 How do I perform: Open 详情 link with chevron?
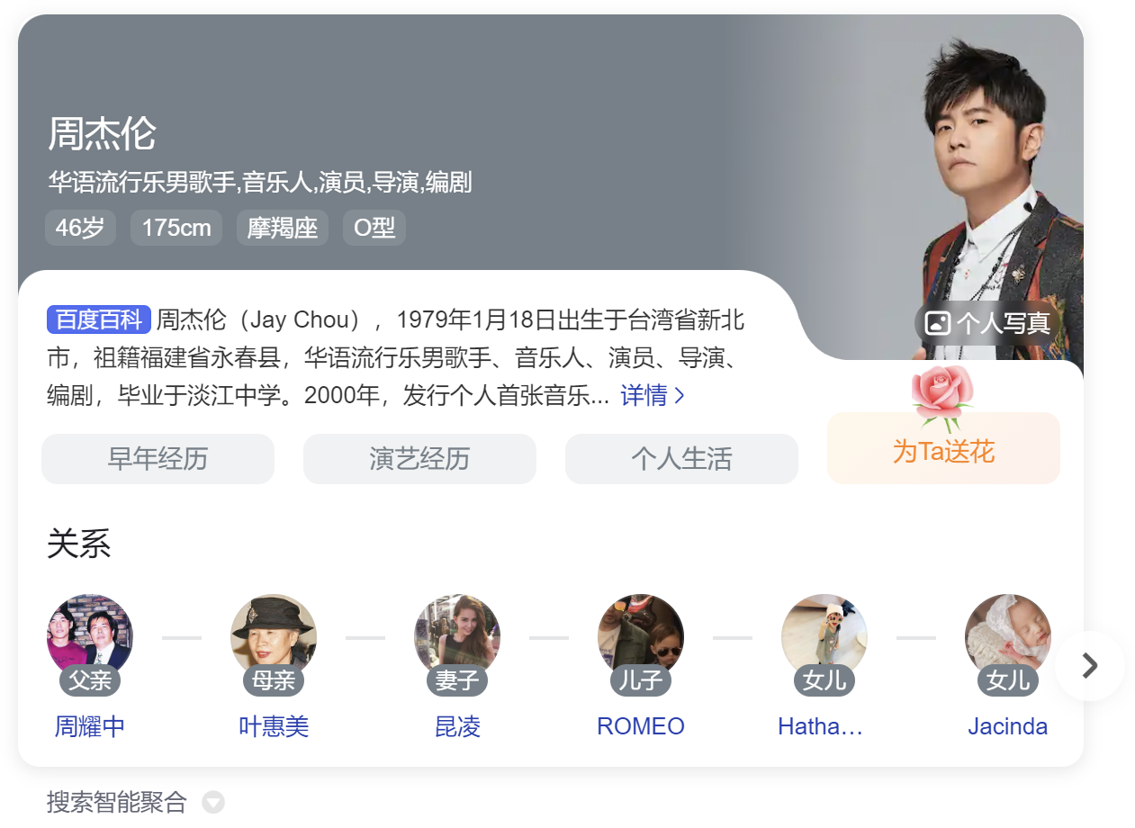point(653,395)
